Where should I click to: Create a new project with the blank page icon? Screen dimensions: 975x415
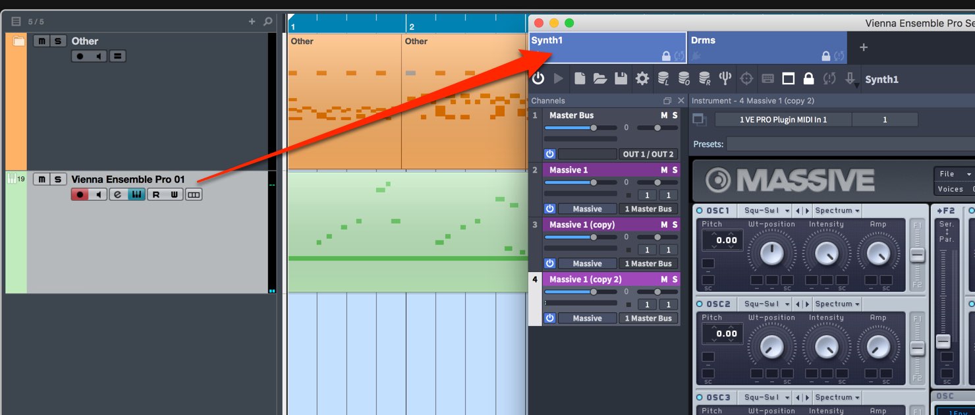580,79
